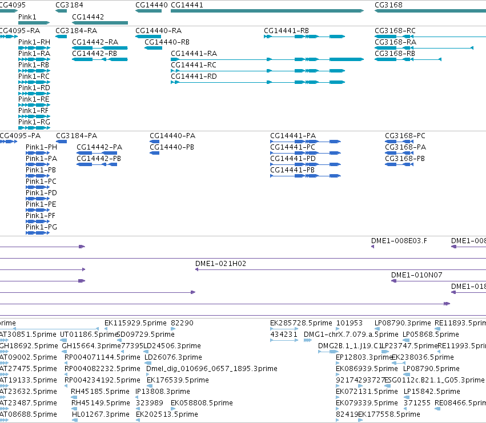Open transcript CG14442-RA
Viewport: 486px width, 423px height.
(x=95, y=42)
